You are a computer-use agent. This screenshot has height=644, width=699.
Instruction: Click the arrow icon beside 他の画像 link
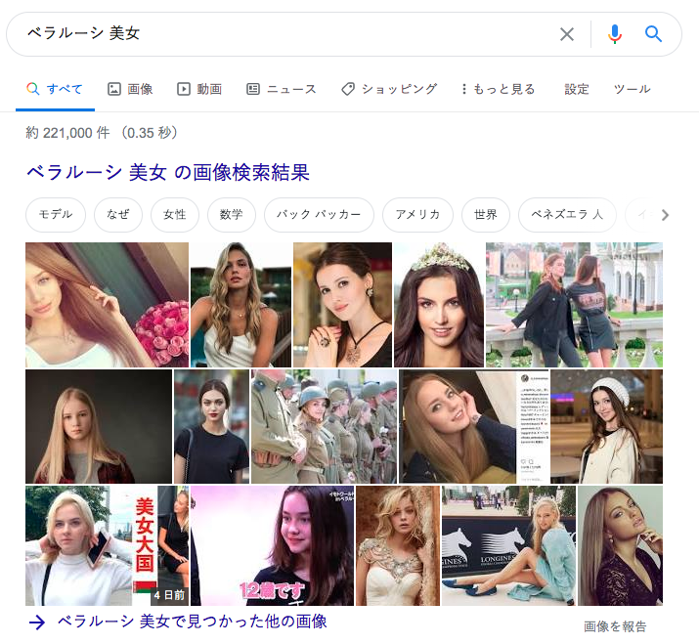36,622
